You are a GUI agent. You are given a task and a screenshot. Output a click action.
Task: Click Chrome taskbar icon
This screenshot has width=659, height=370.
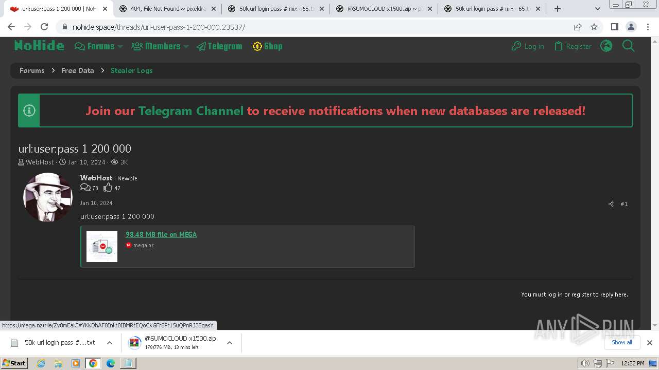(93, 363)
